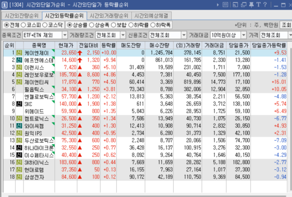This screenshot has height=197, width=292.
Task: Click the 신 badge icon for 두산로보틱스
Action: tap(19, 140)
